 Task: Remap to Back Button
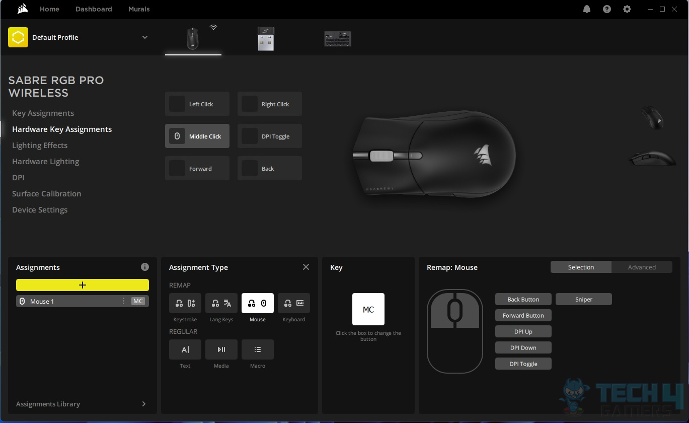point(523,299)
